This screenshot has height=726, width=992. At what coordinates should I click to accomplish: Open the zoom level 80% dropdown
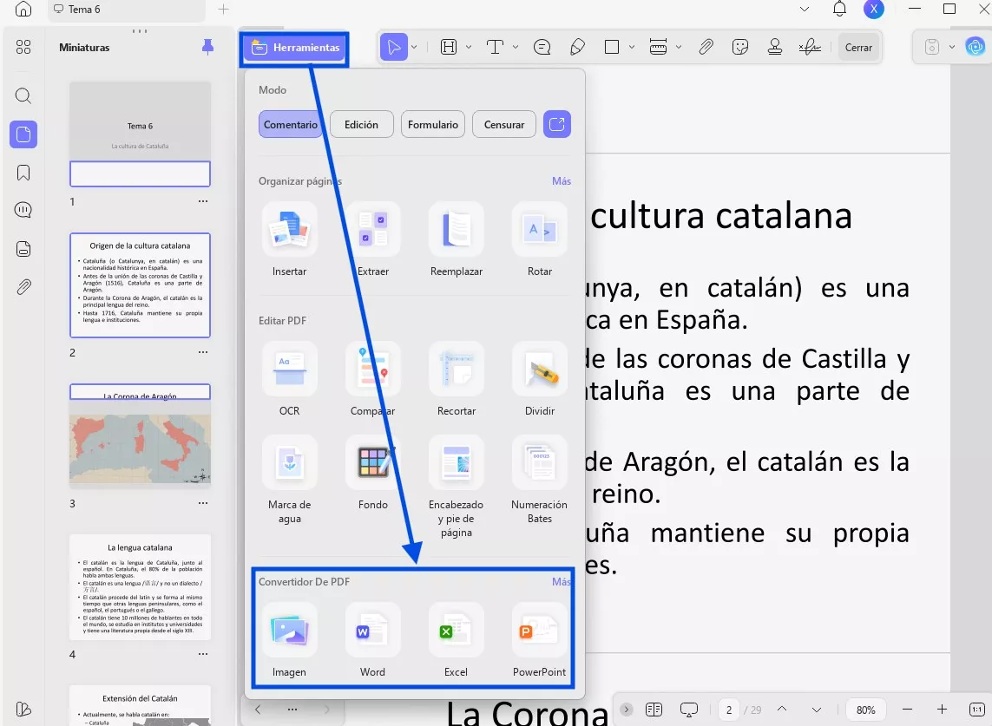[x=865, y=710]
